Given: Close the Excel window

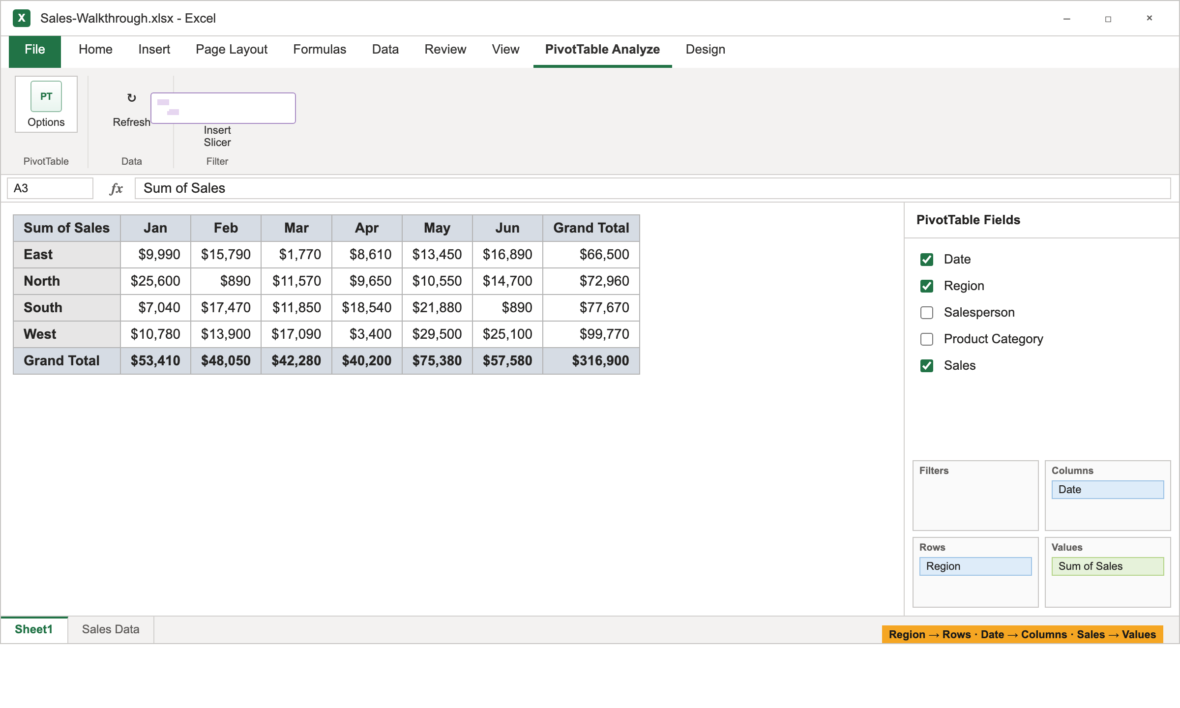Looking at the screenshot, I should [x=1150, y=19].
